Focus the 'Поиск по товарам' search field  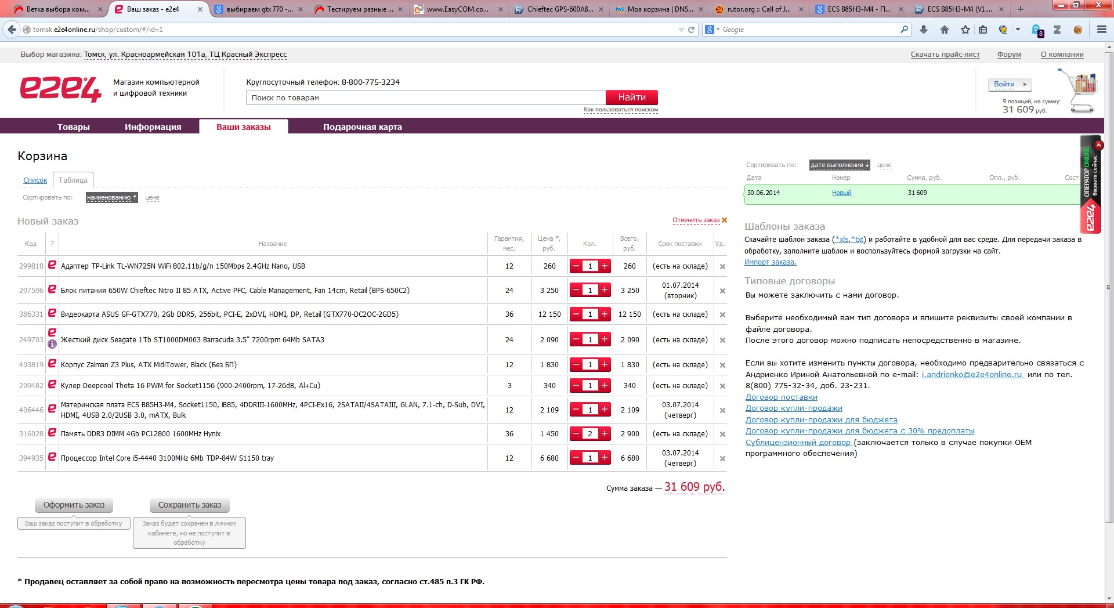click(426, 97)
